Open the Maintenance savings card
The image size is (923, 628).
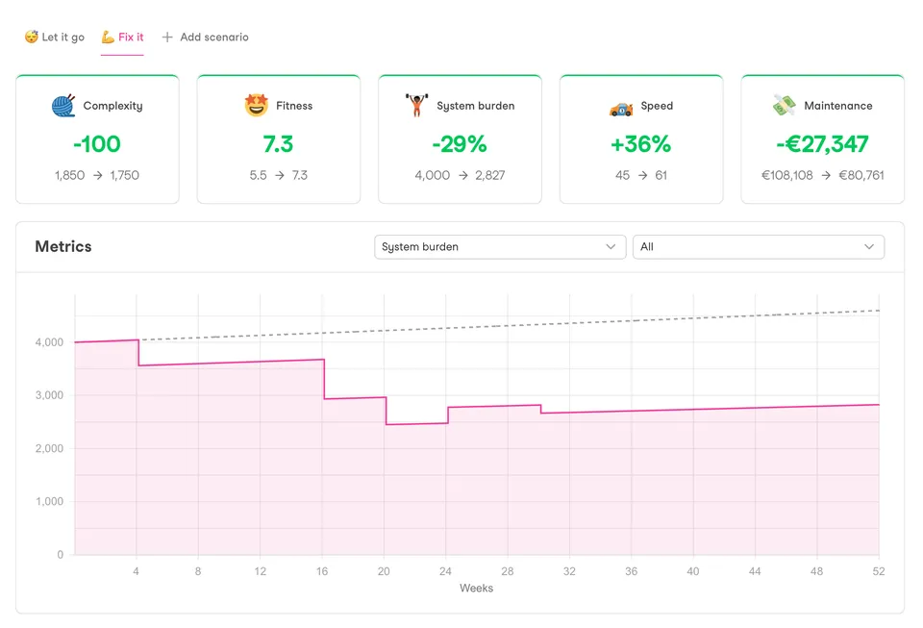coord(822,139)
